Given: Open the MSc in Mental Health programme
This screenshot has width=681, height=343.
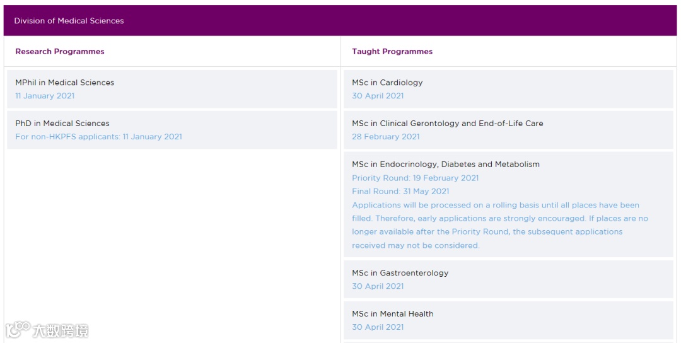Looking at the screenshot, I should point(393,314).
